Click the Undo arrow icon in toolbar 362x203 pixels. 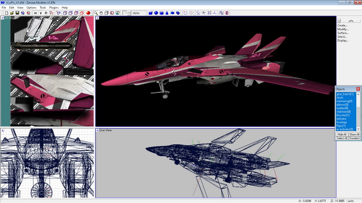[23, 13]
